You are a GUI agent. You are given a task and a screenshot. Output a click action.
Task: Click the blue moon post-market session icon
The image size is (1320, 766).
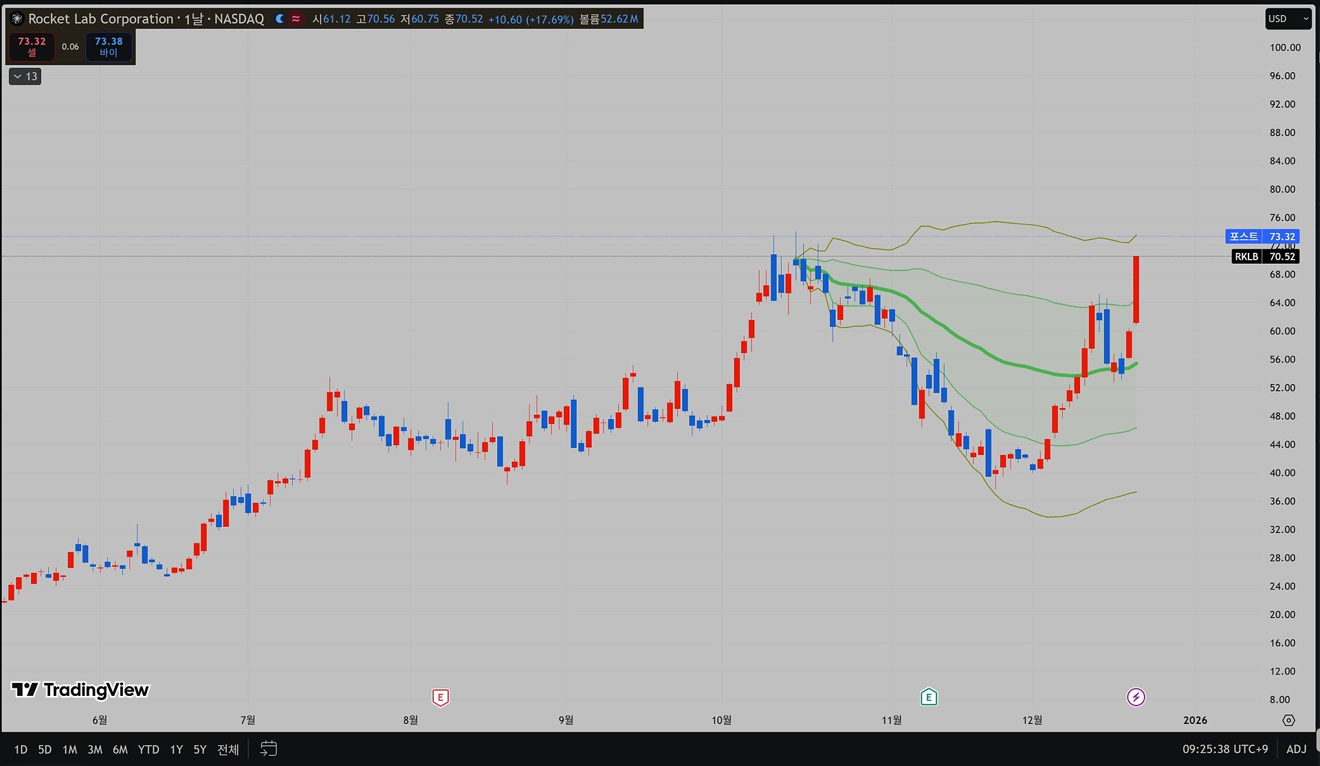[x=280, y=19]
